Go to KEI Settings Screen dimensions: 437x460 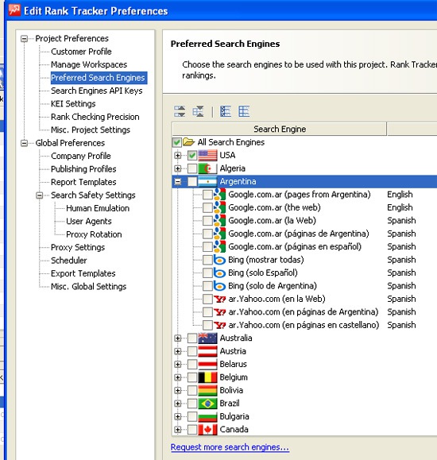coord(73,104)
